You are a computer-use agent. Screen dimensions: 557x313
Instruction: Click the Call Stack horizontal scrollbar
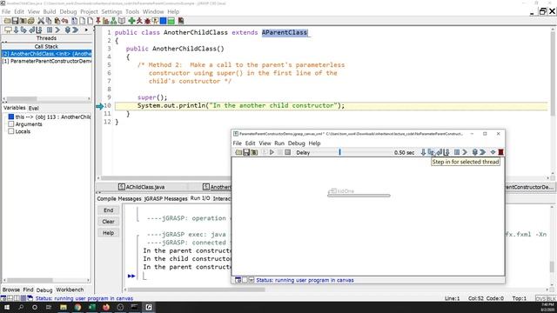(x=46, y=99)
